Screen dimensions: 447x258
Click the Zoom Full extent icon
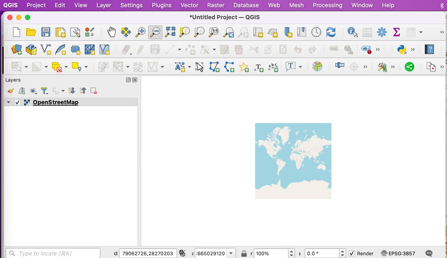point(170,32)
